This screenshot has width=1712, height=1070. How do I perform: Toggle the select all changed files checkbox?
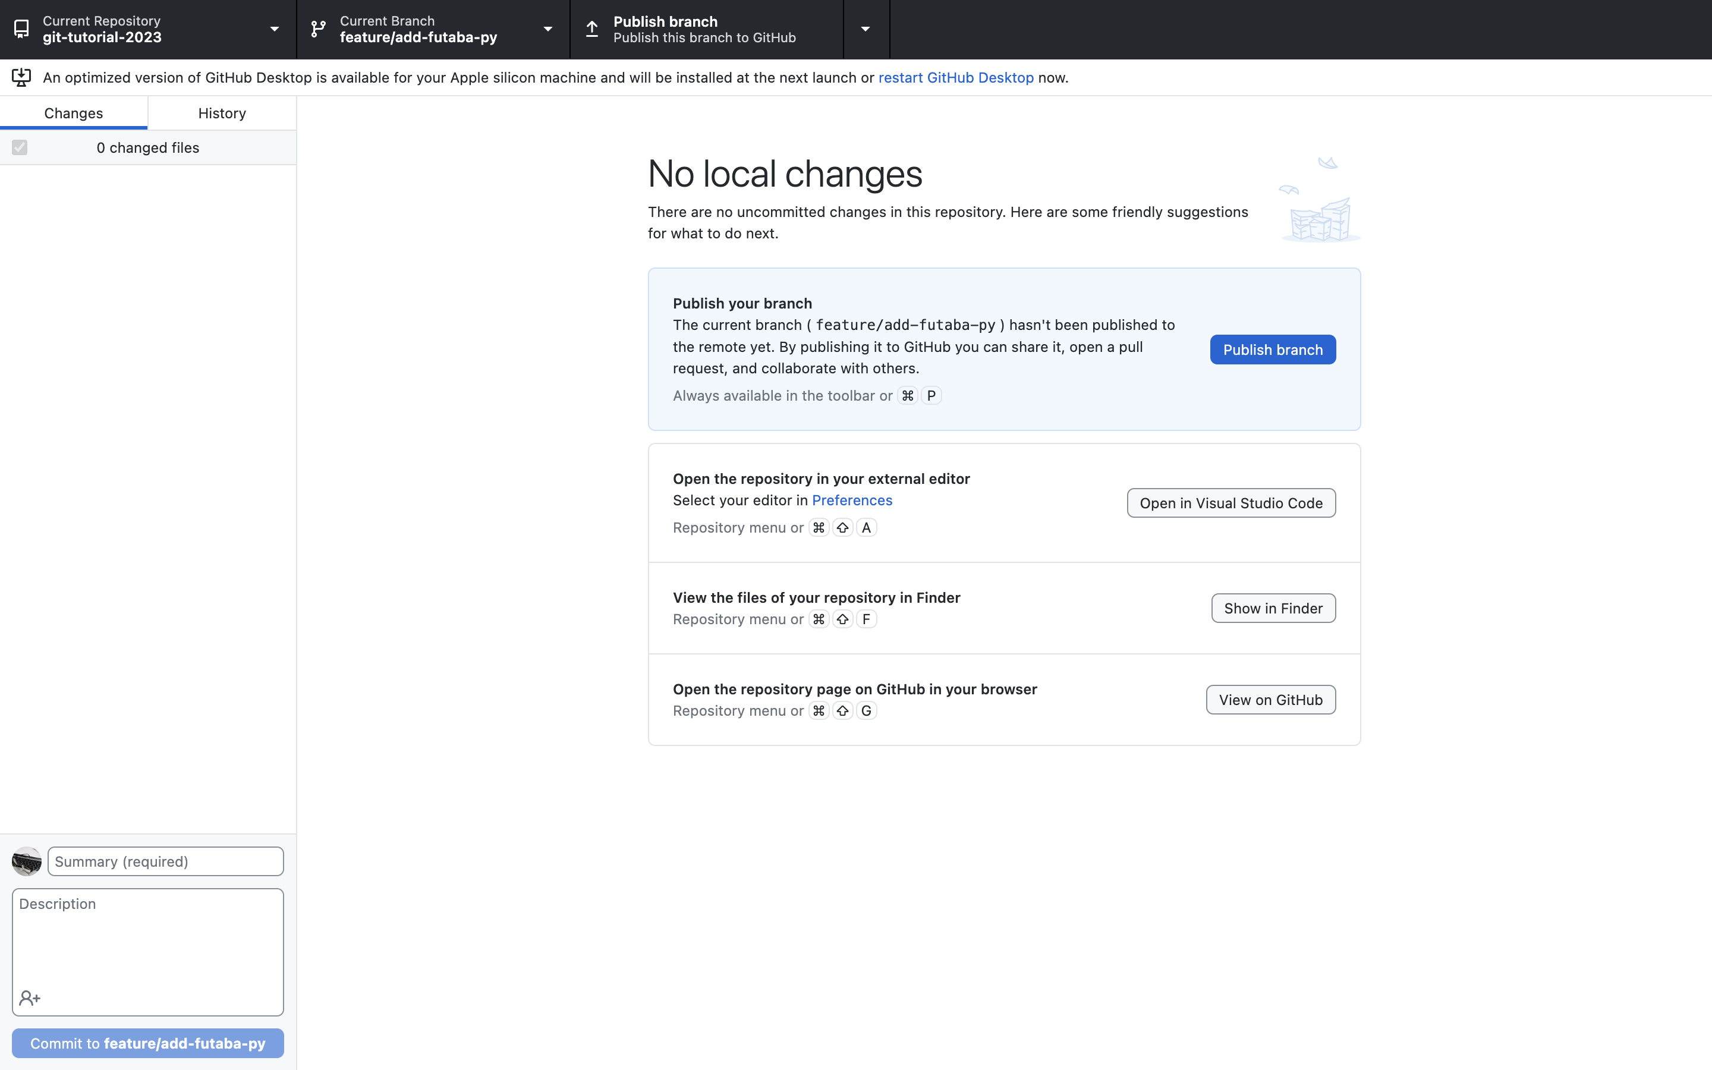pos(20,147)
